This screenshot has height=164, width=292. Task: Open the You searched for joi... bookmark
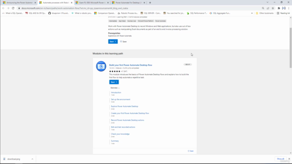coord(174,13)
